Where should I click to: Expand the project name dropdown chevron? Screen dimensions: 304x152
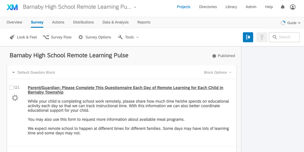(135, 7)
